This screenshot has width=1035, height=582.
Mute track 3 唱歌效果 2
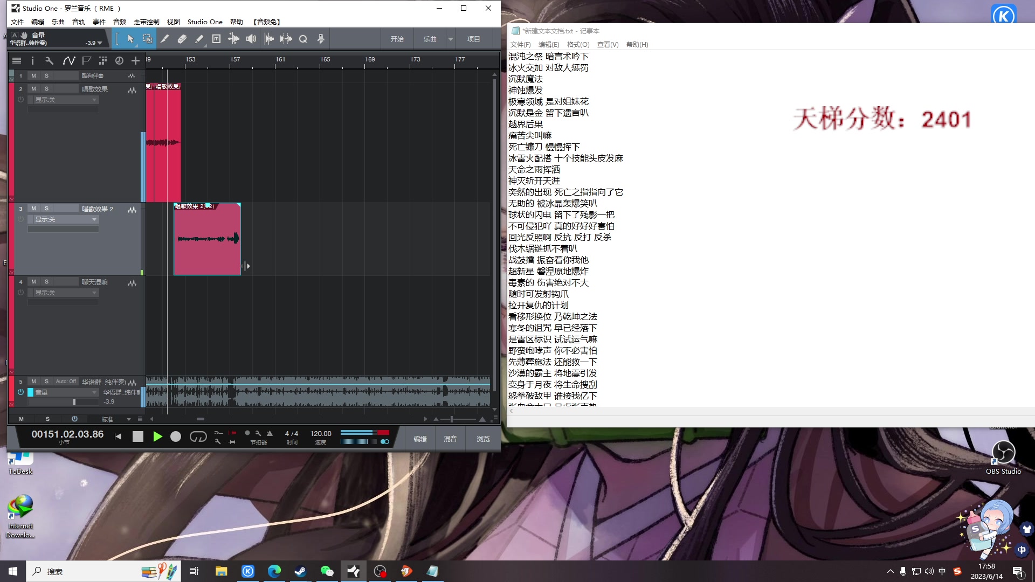[33, 208]
